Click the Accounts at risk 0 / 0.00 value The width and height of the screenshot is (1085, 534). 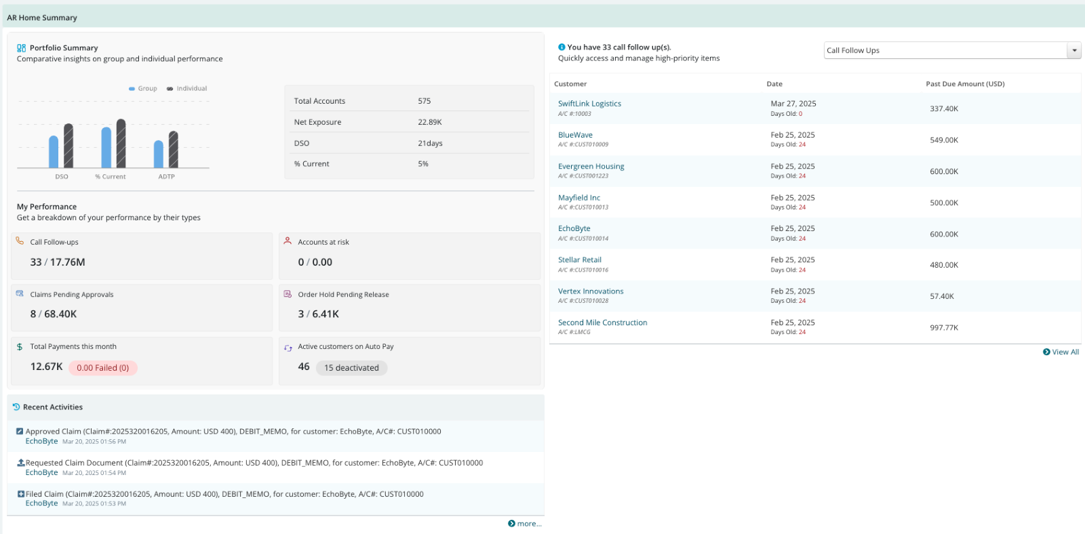coord(315,262)
